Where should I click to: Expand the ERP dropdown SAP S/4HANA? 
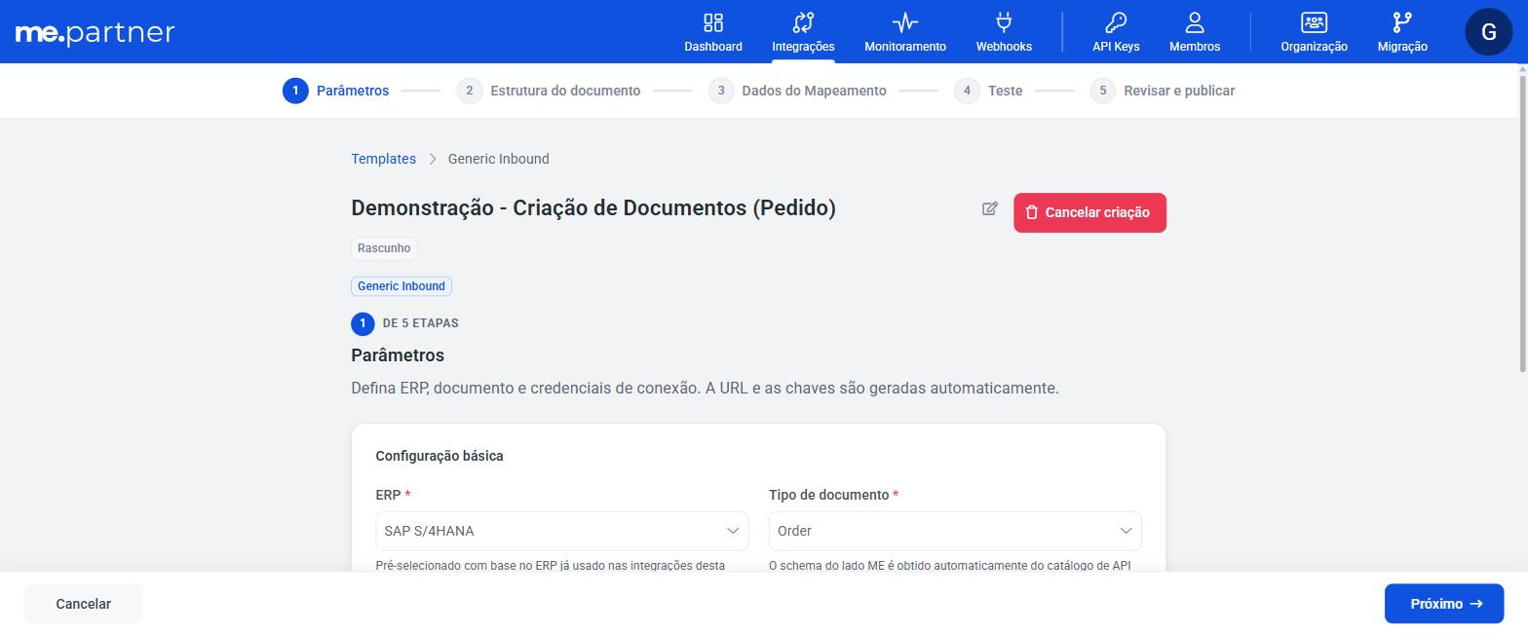pyautogui.click(x=562, y=531)
